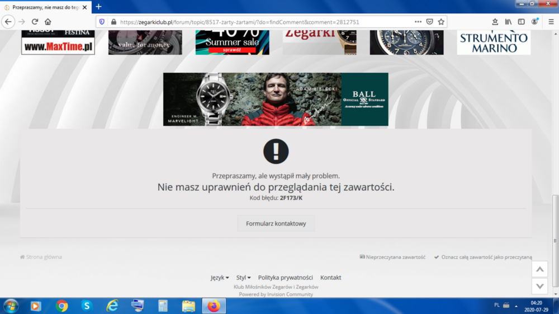Screen dimensions: 559x314
Task: Click the Formularz kontaktowy button
Action: click(x=276, y=223)
